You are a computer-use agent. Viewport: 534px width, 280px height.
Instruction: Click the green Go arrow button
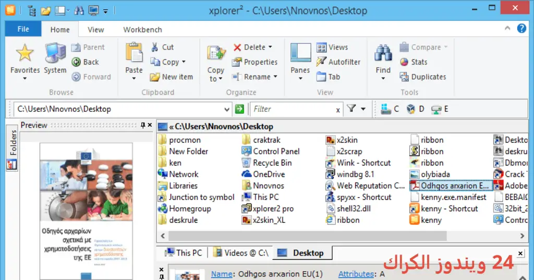(x=239, y=109)
